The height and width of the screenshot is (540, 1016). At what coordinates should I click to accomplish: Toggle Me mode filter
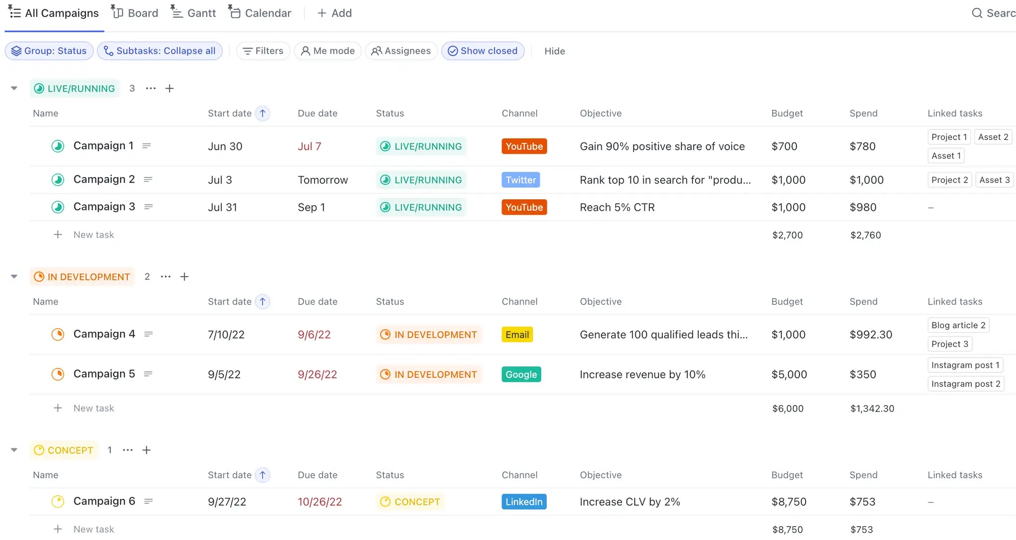click(x=328, y=51)
